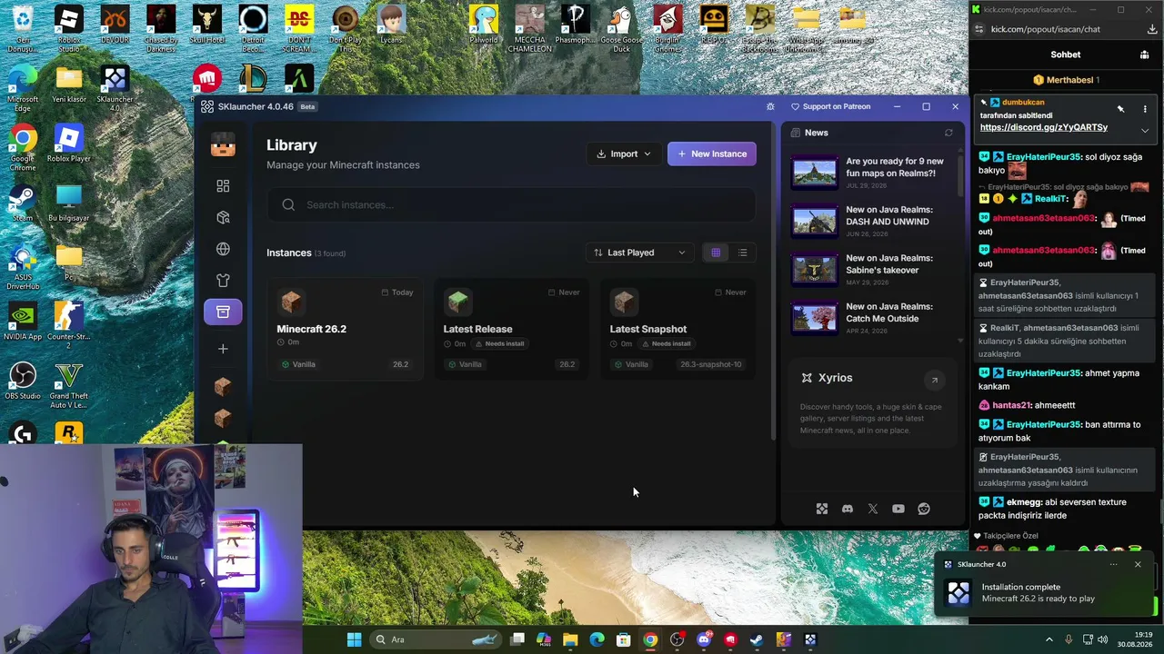Open the Last Played sort dropdown
This screenshot has width=1164, height=654.
pyautogui.click(x=639, y=253)
